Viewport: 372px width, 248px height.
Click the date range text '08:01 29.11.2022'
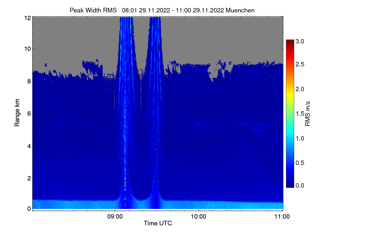click(x=146, y=10)
